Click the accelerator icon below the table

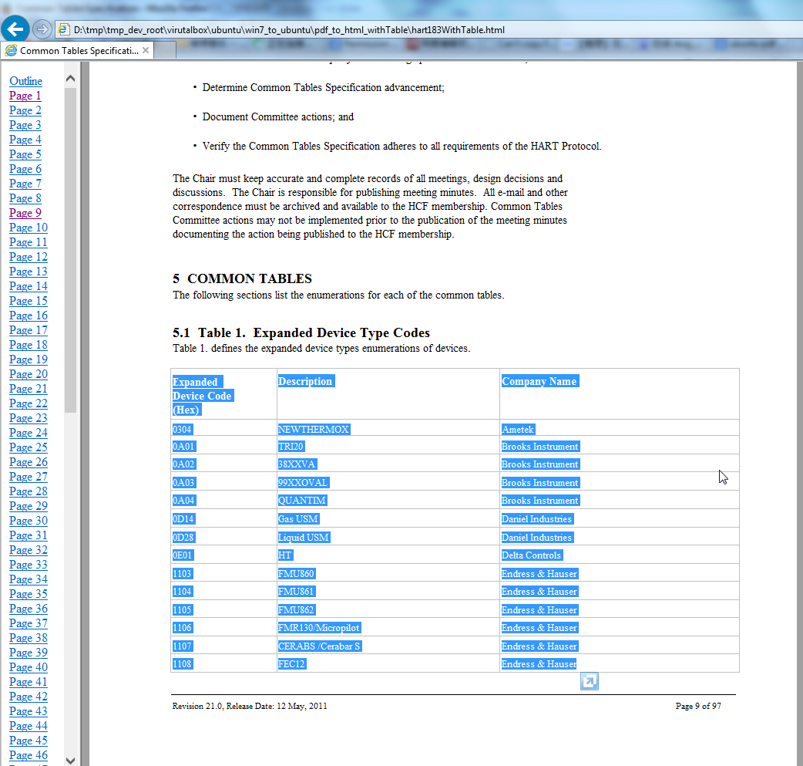tap(590, 681)
